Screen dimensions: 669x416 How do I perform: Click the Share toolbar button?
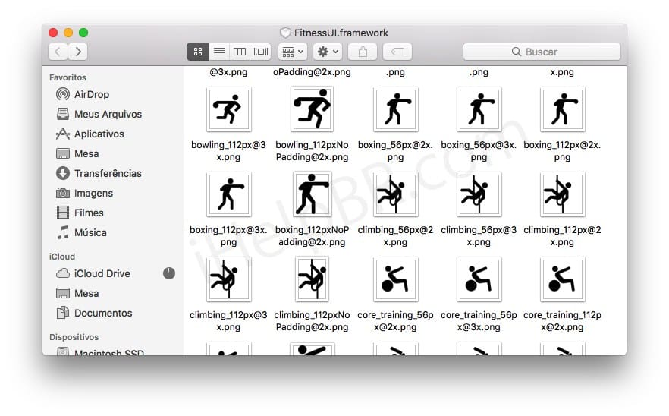coord(363,52)
